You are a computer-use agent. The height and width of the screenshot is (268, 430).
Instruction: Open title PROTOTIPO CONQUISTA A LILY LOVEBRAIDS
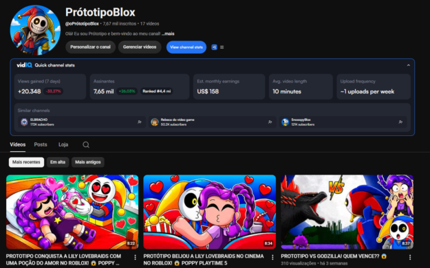(63, 260)
